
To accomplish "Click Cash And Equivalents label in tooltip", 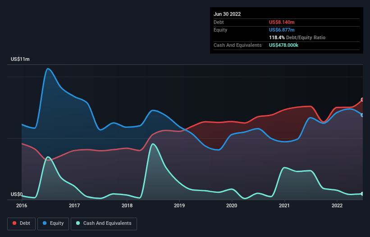I will (238, 45).
